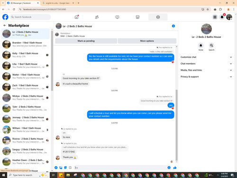Viewport: 237px width, 178px height.
Task: Open Walter - 1 Bed 1 Bath House chat
Action: [26, 76]
